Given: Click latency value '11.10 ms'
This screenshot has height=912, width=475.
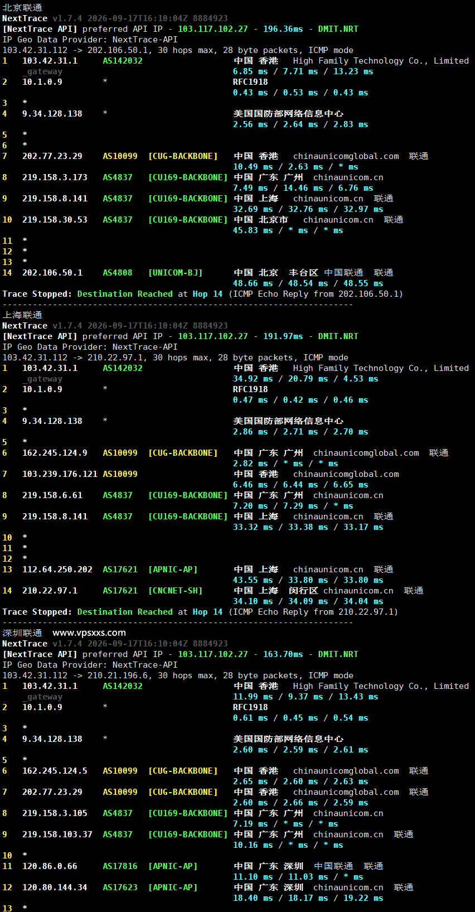Looking at the screenshot, I should (x=253, y=877).
